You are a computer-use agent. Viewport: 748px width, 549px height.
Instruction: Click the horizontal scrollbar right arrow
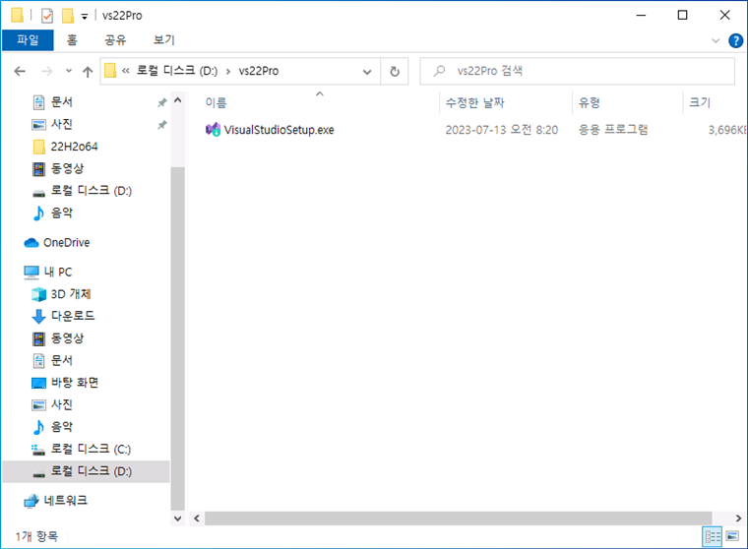pyautogui.click(x=738, y=518)
